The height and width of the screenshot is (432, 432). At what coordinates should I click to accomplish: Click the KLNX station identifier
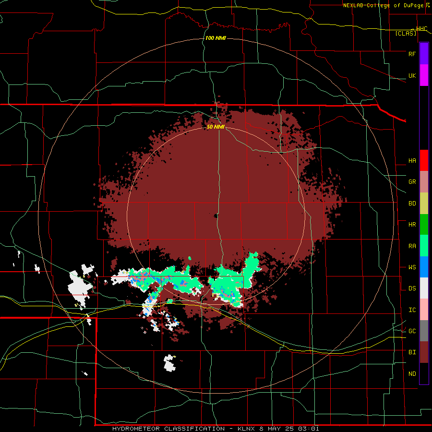point(246,429)
